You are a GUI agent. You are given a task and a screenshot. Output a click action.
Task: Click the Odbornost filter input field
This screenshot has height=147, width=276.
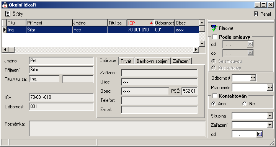(x=241, y=78)
